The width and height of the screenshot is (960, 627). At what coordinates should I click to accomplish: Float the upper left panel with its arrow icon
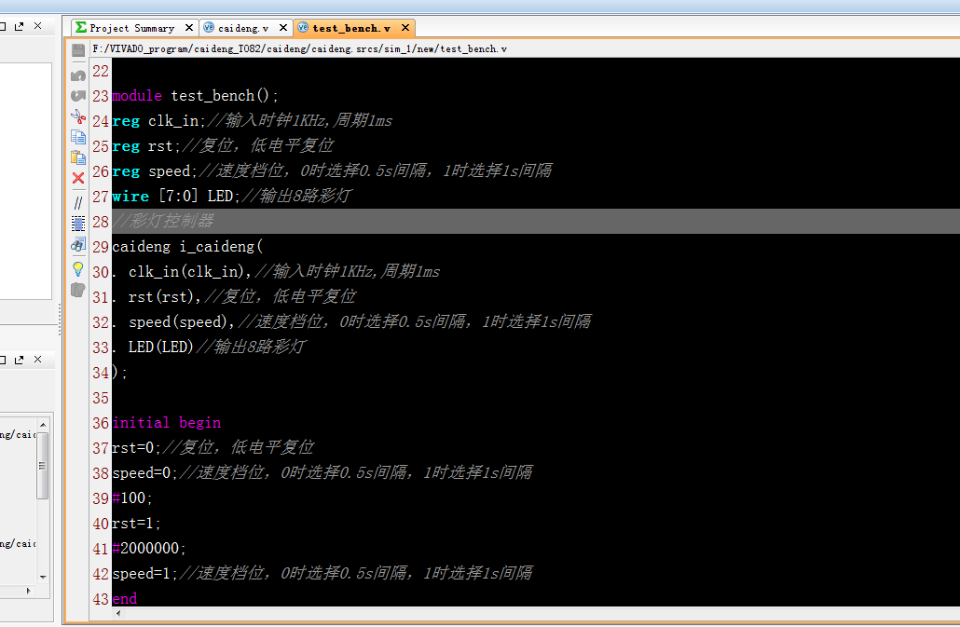(19, 26)
